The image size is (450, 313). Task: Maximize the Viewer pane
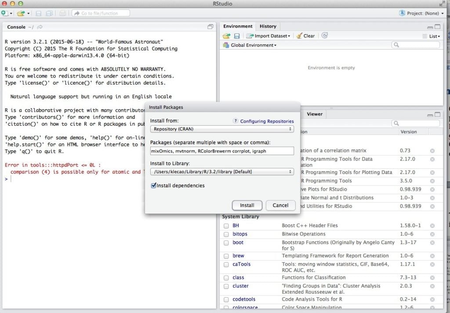437,114
